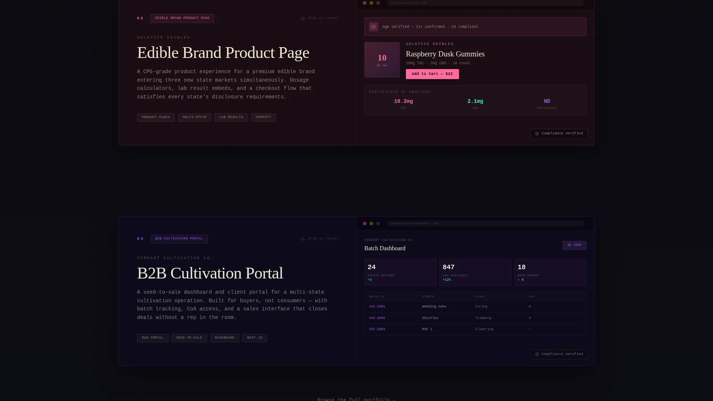Click the 10.2mg THC value
713x401 pixels.
[403, 101]
